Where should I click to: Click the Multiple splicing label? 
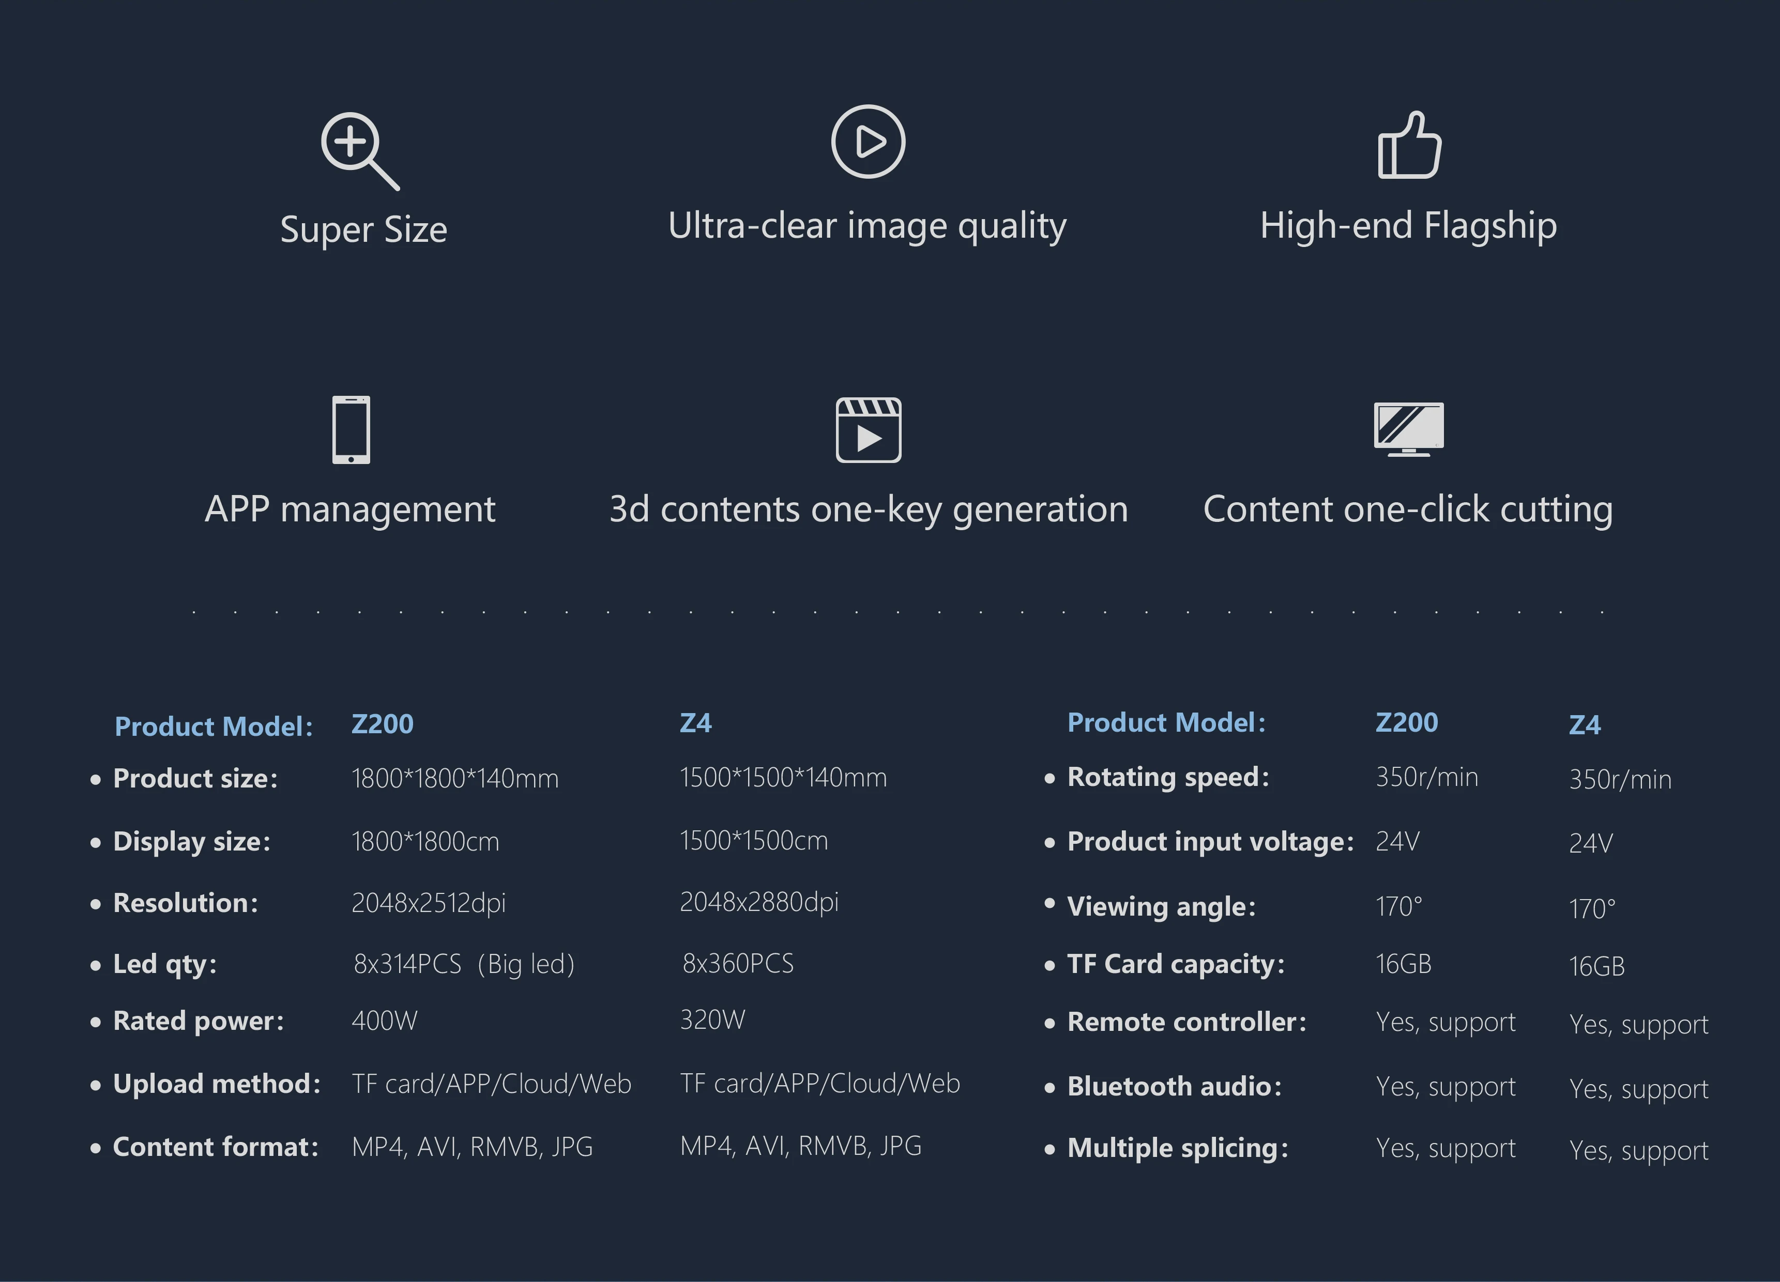pos(1177,1148)
